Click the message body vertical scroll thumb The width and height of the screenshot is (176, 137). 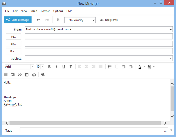pyautogui.click(x=172, y=99)
